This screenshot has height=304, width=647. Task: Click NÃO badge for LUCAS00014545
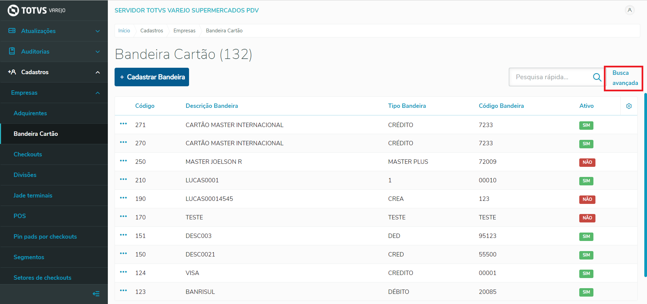(587, 200)
